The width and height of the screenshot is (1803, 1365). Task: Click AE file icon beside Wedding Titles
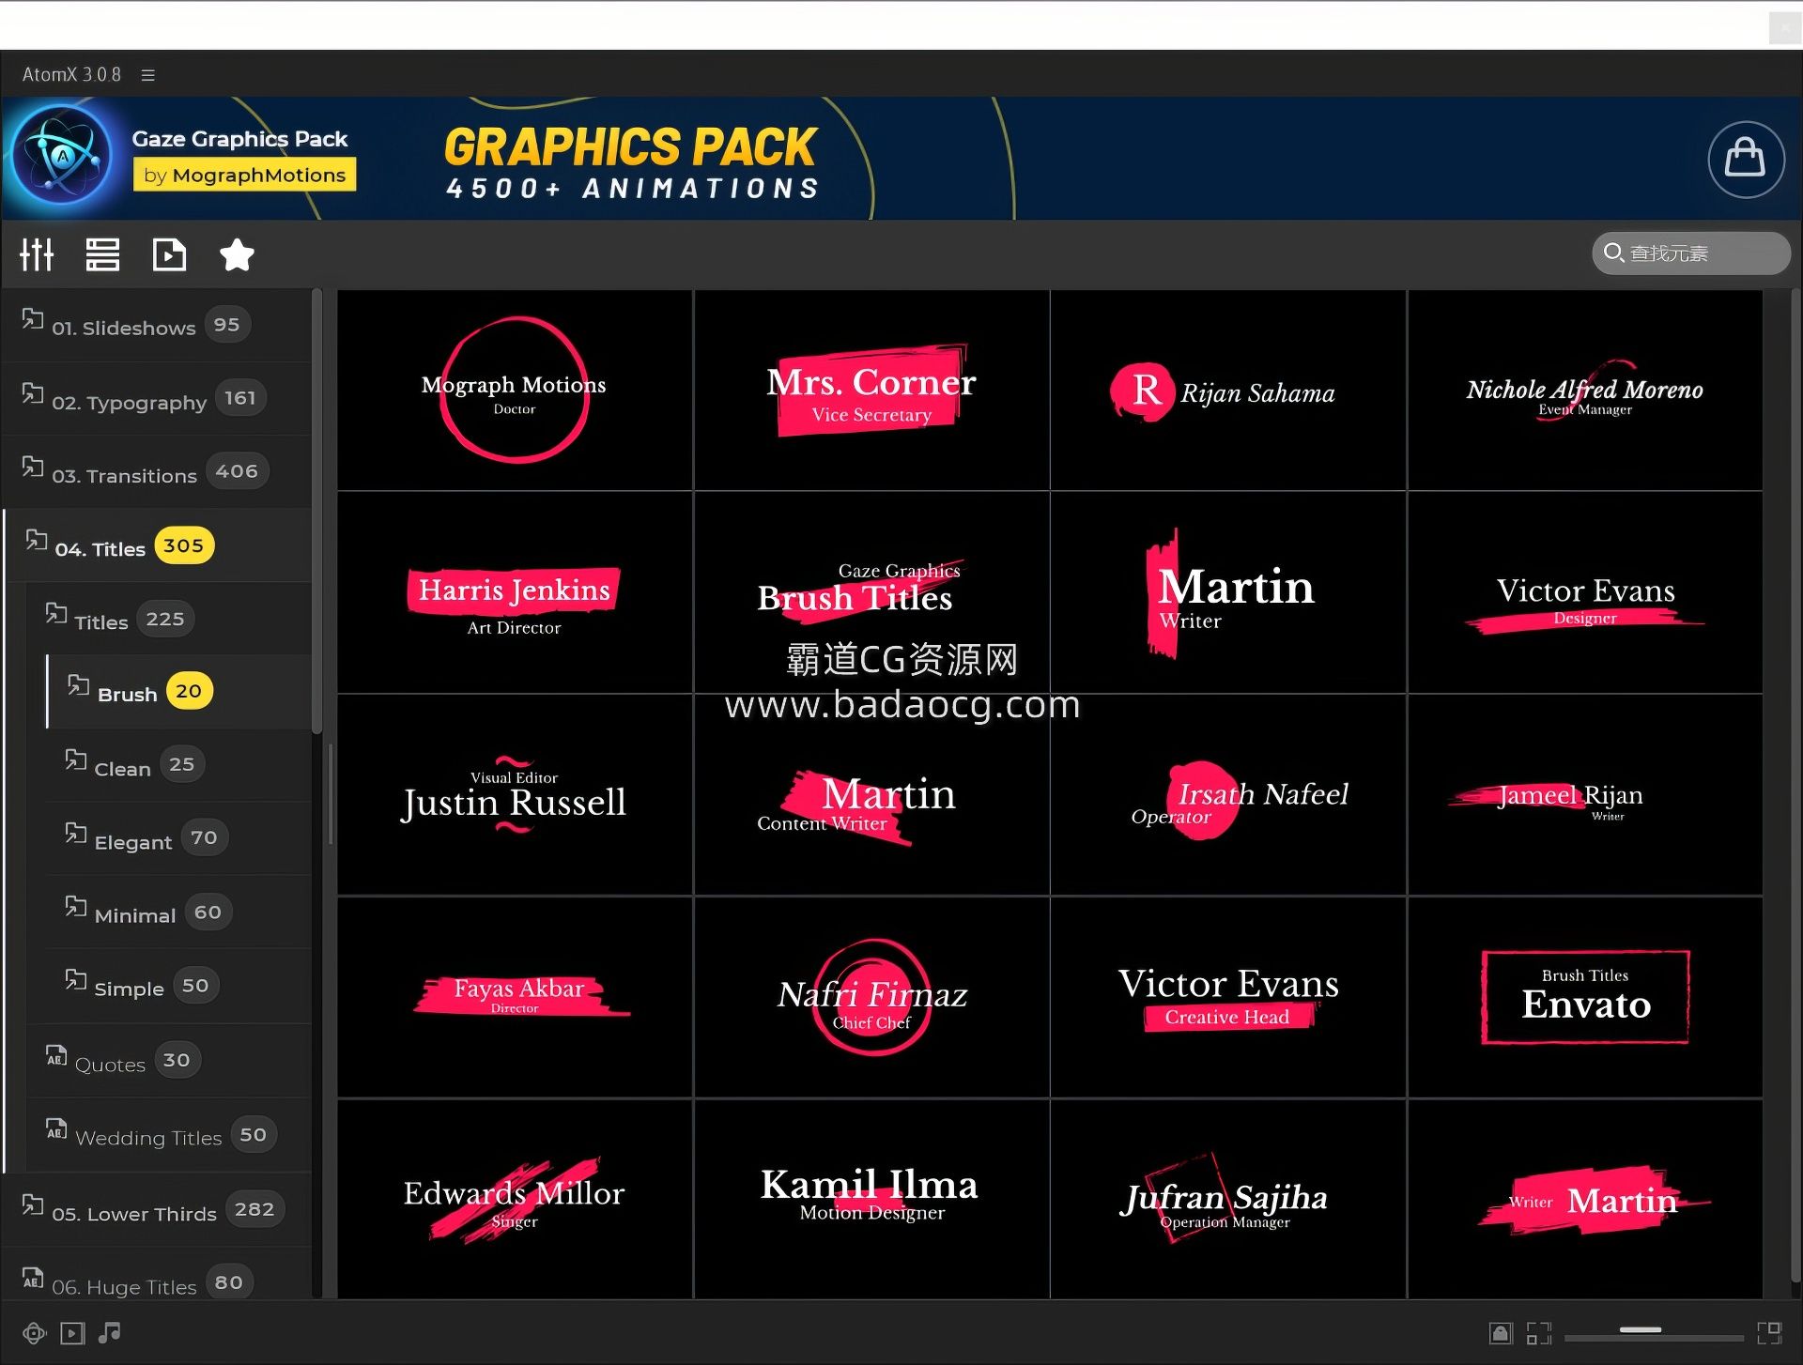56,1129
